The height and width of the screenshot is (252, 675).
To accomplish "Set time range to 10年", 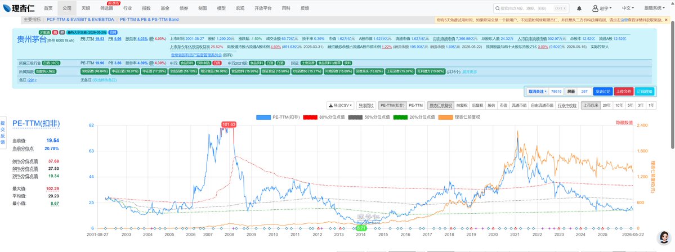I will pyautogui.click(x=619, y=105).
